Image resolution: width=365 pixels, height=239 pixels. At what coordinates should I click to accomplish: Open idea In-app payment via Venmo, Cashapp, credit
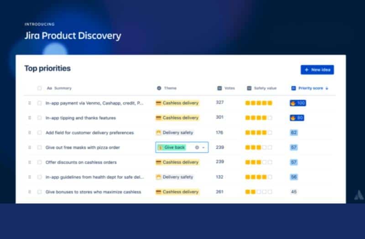point(94,103)
